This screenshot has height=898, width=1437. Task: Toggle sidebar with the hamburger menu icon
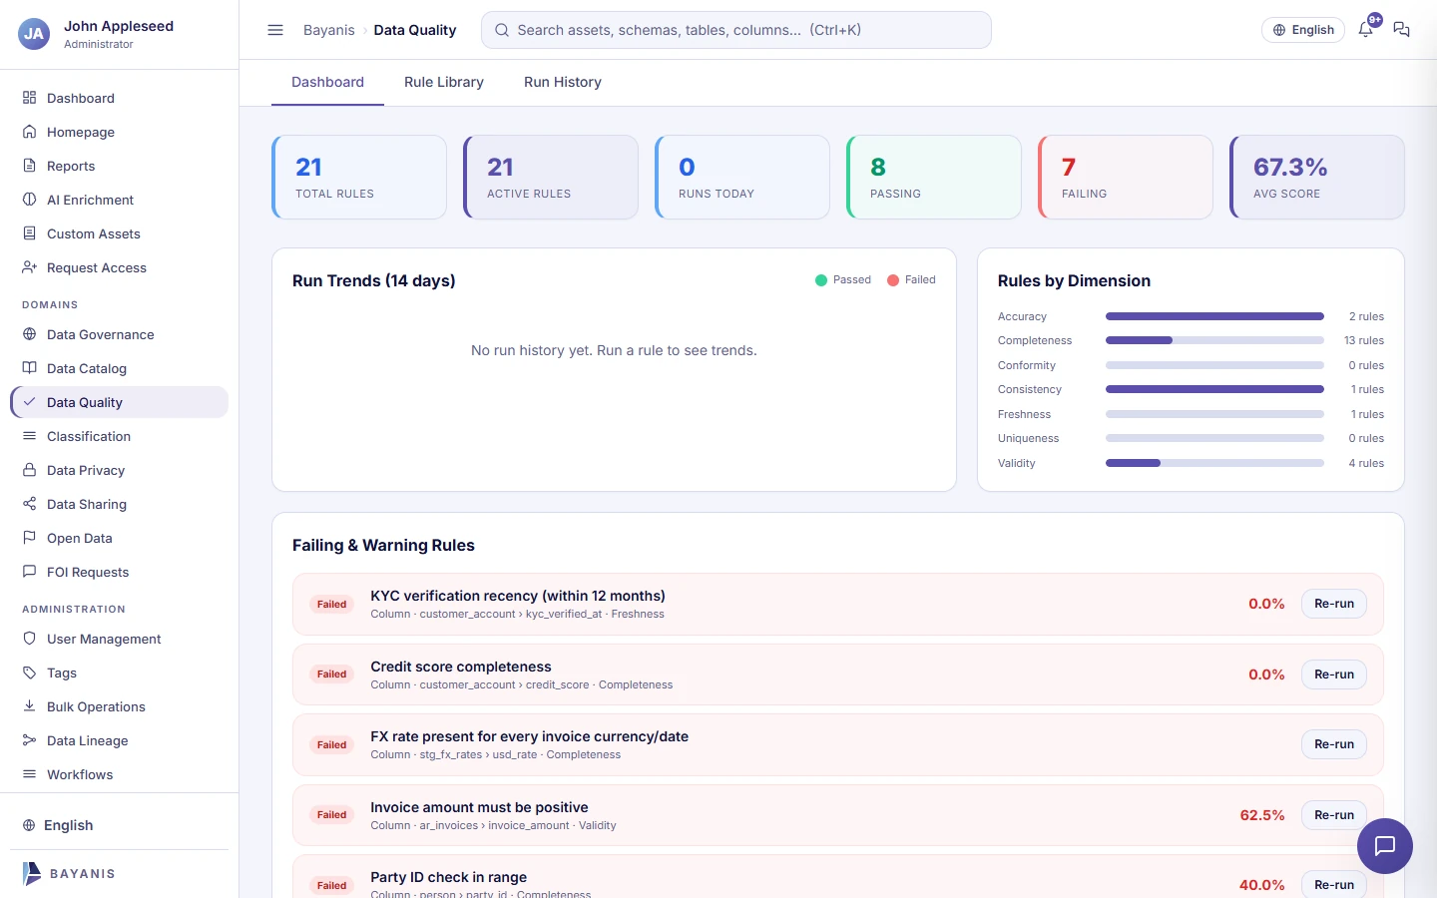(x=275, y=30)
